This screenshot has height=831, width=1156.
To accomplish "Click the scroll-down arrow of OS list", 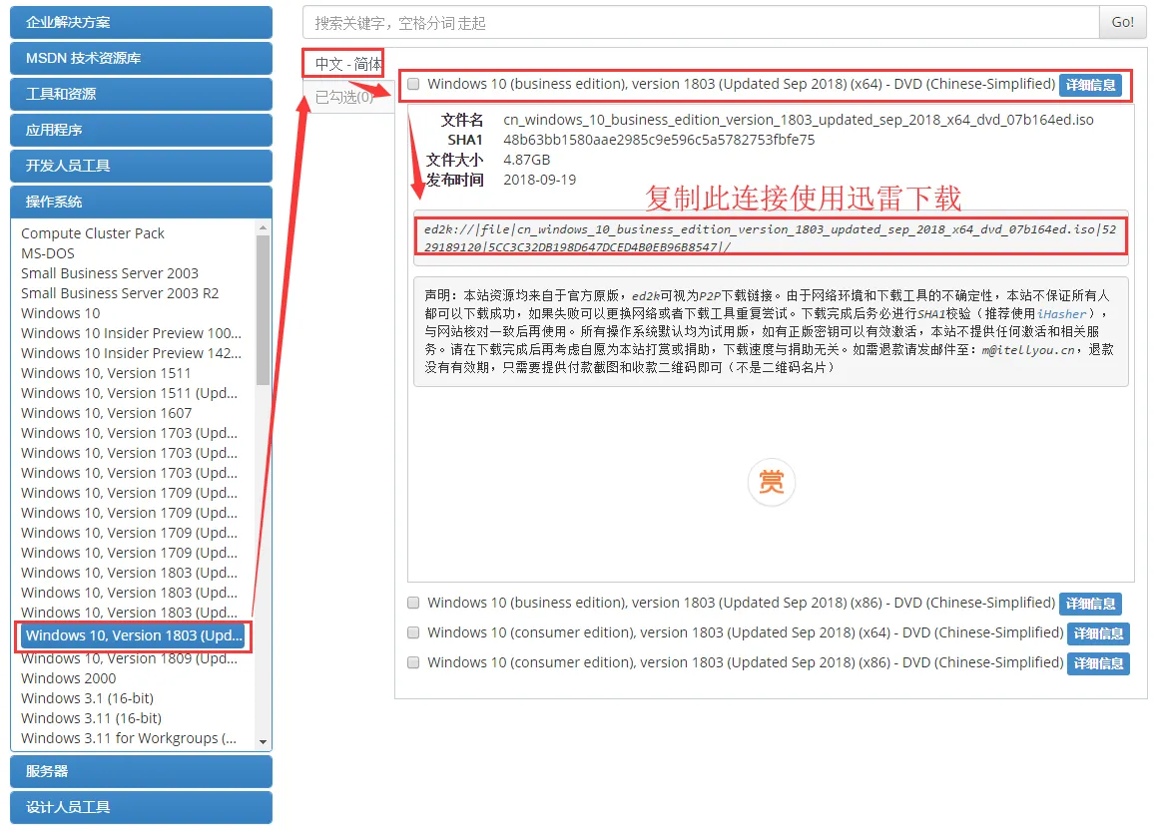I will tap(264, 742).
